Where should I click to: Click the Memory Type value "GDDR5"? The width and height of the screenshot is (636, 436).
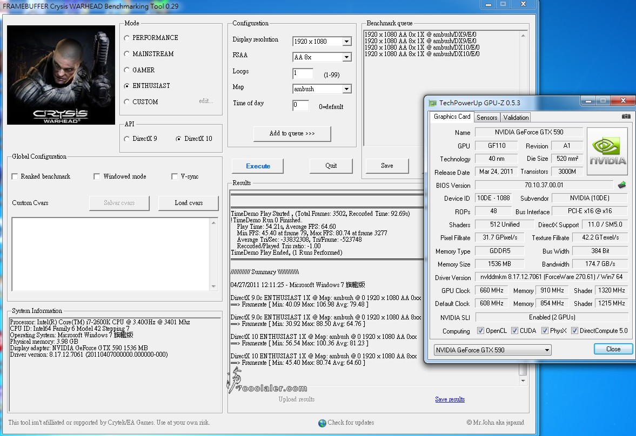[x=500, y=251]
